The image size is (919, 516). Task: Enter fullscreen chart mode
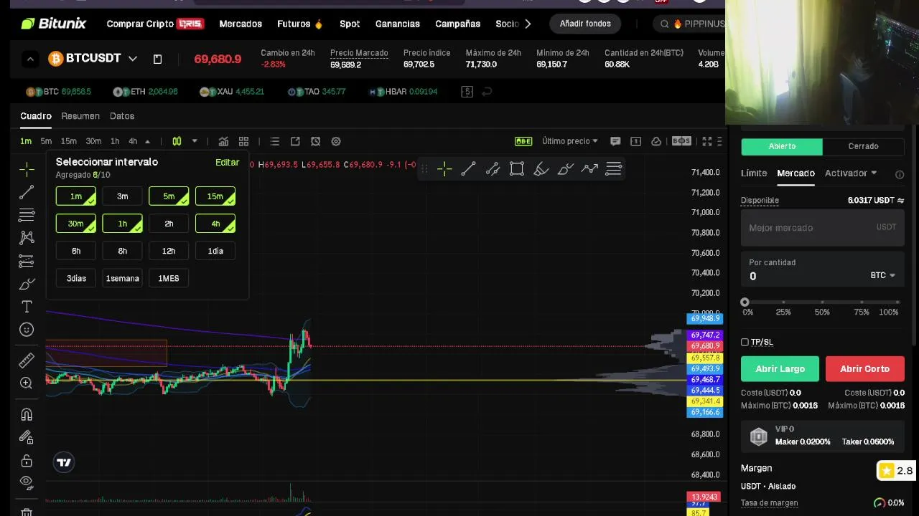(x=707, y=141)
